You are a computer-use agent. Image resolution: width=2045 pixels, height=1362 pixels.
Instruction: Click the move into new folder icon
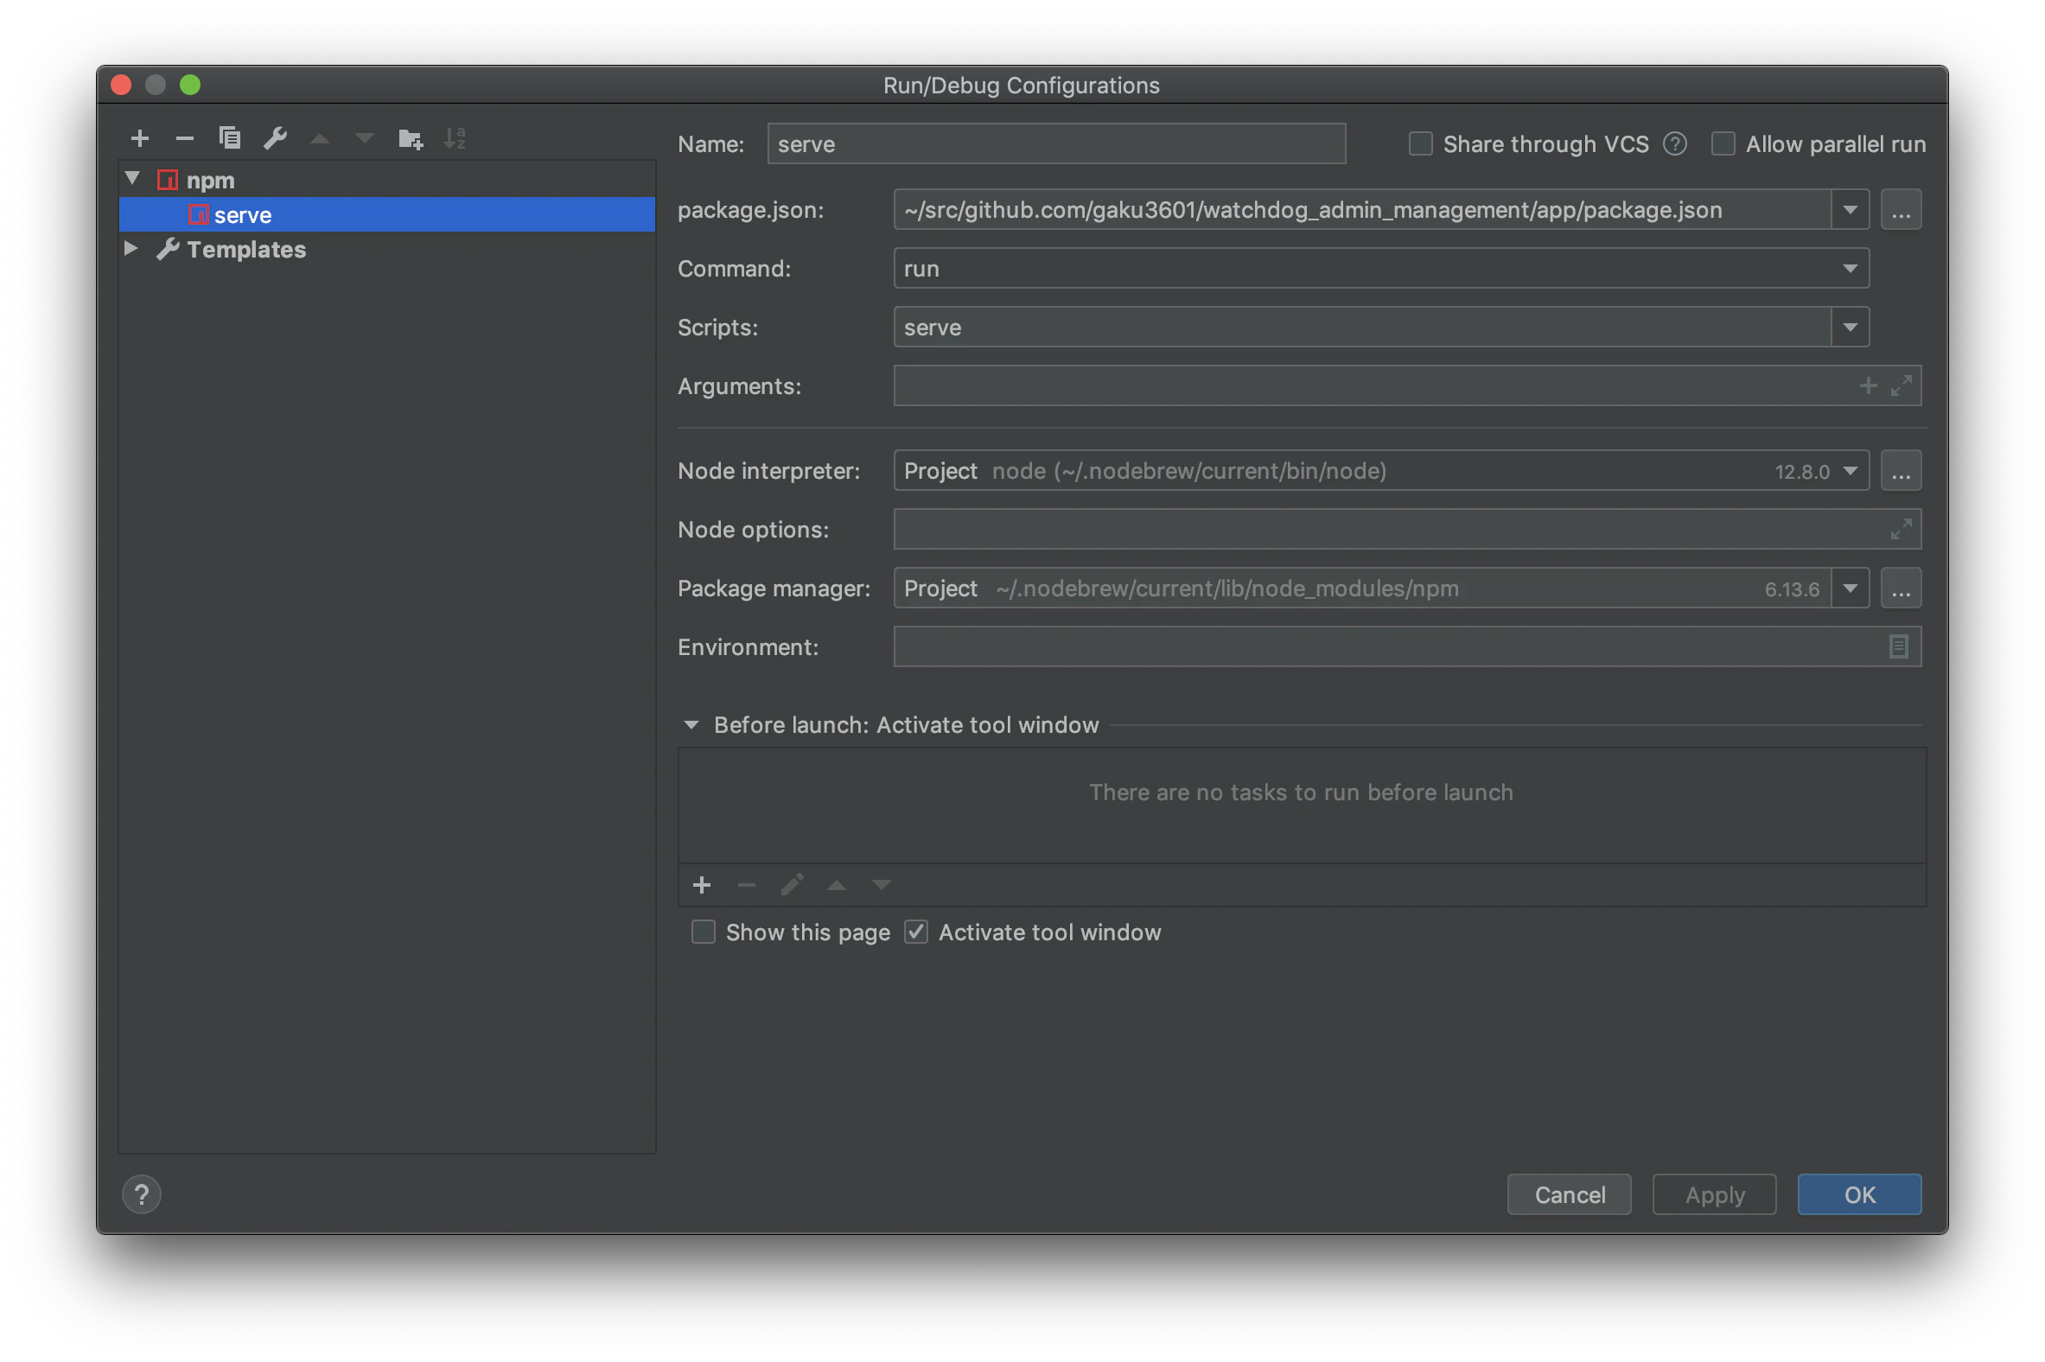[410, 138]
